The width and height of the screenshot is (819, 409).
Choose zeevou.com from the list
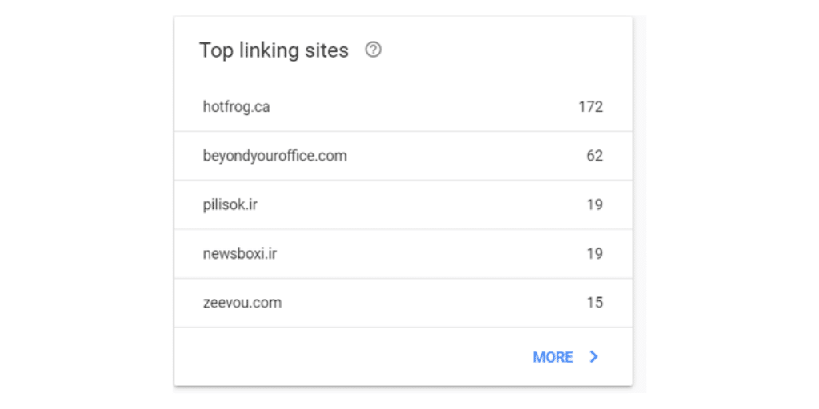[242, 303]
